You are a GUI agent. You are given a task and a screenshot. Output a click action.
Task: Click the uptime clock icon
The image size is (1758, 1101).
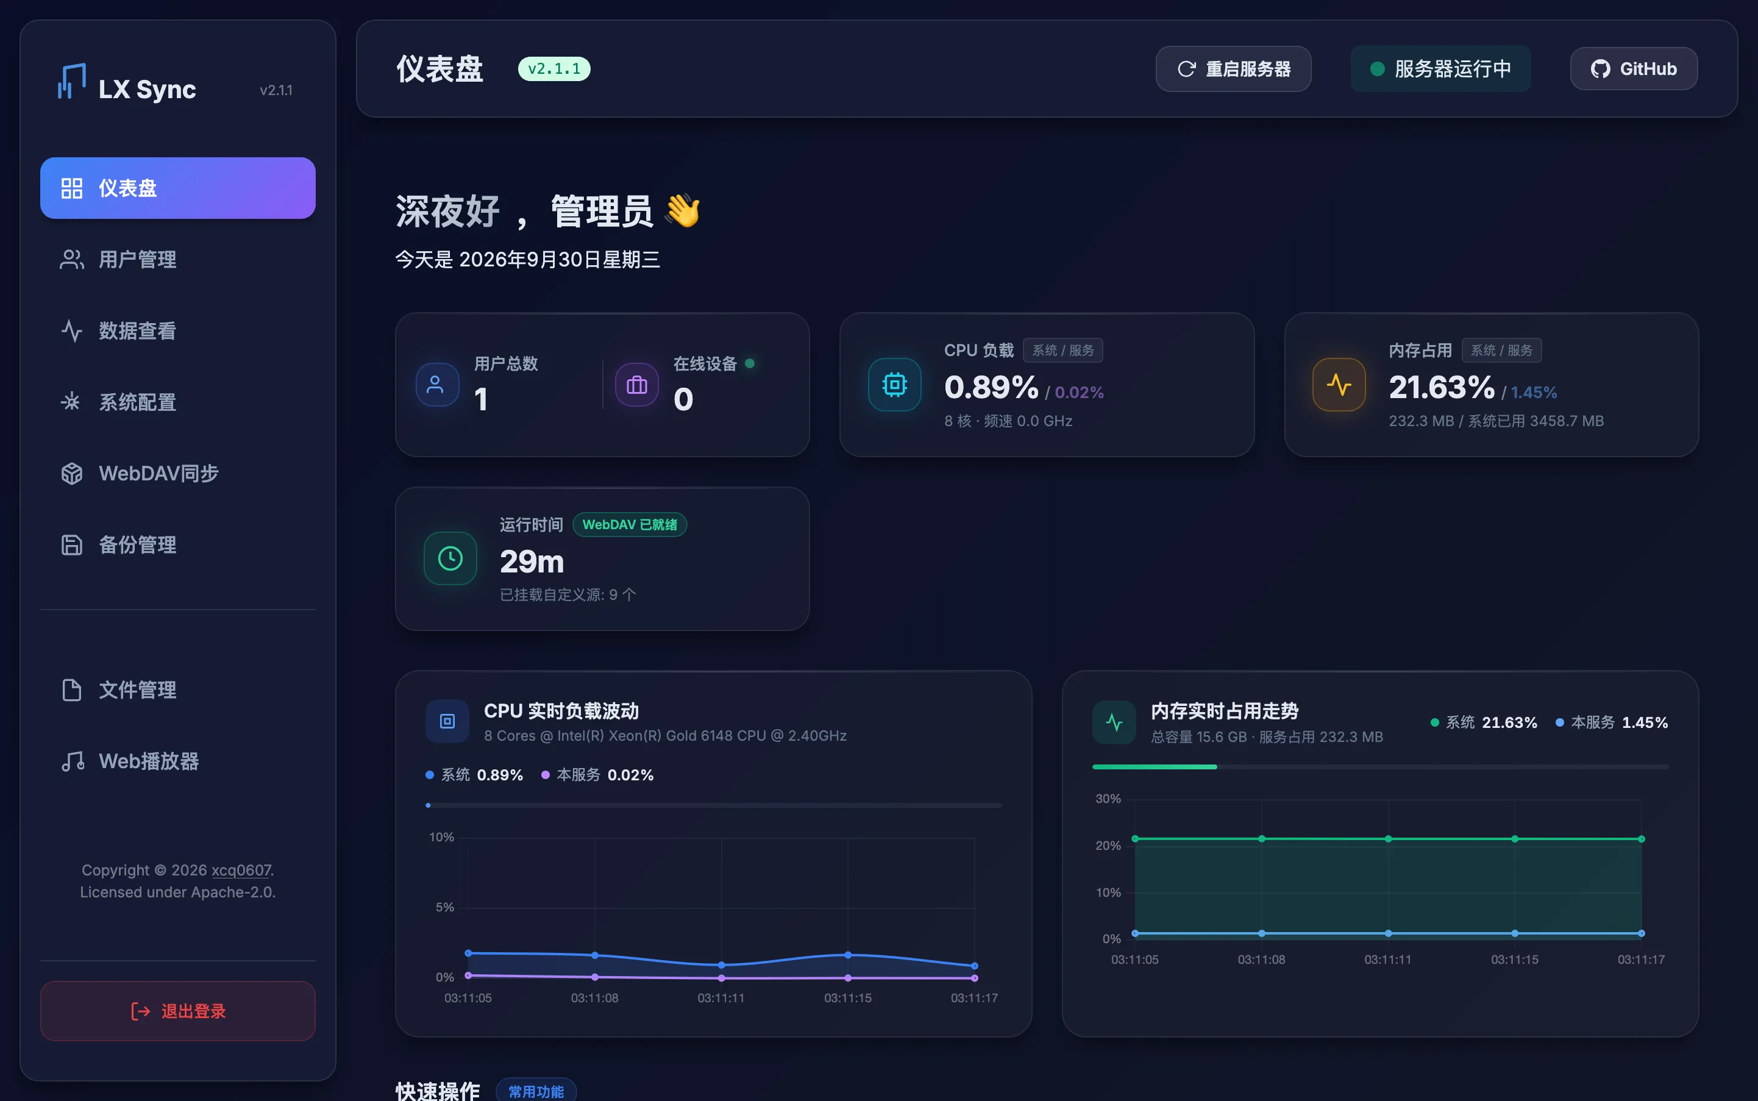point(450,558)
